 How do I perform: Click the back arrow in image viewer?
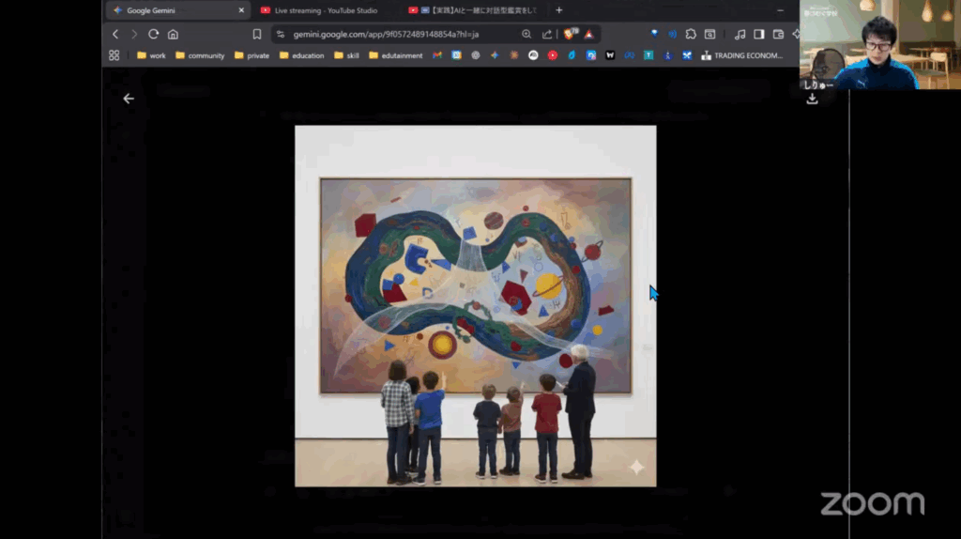pos(129,99)
